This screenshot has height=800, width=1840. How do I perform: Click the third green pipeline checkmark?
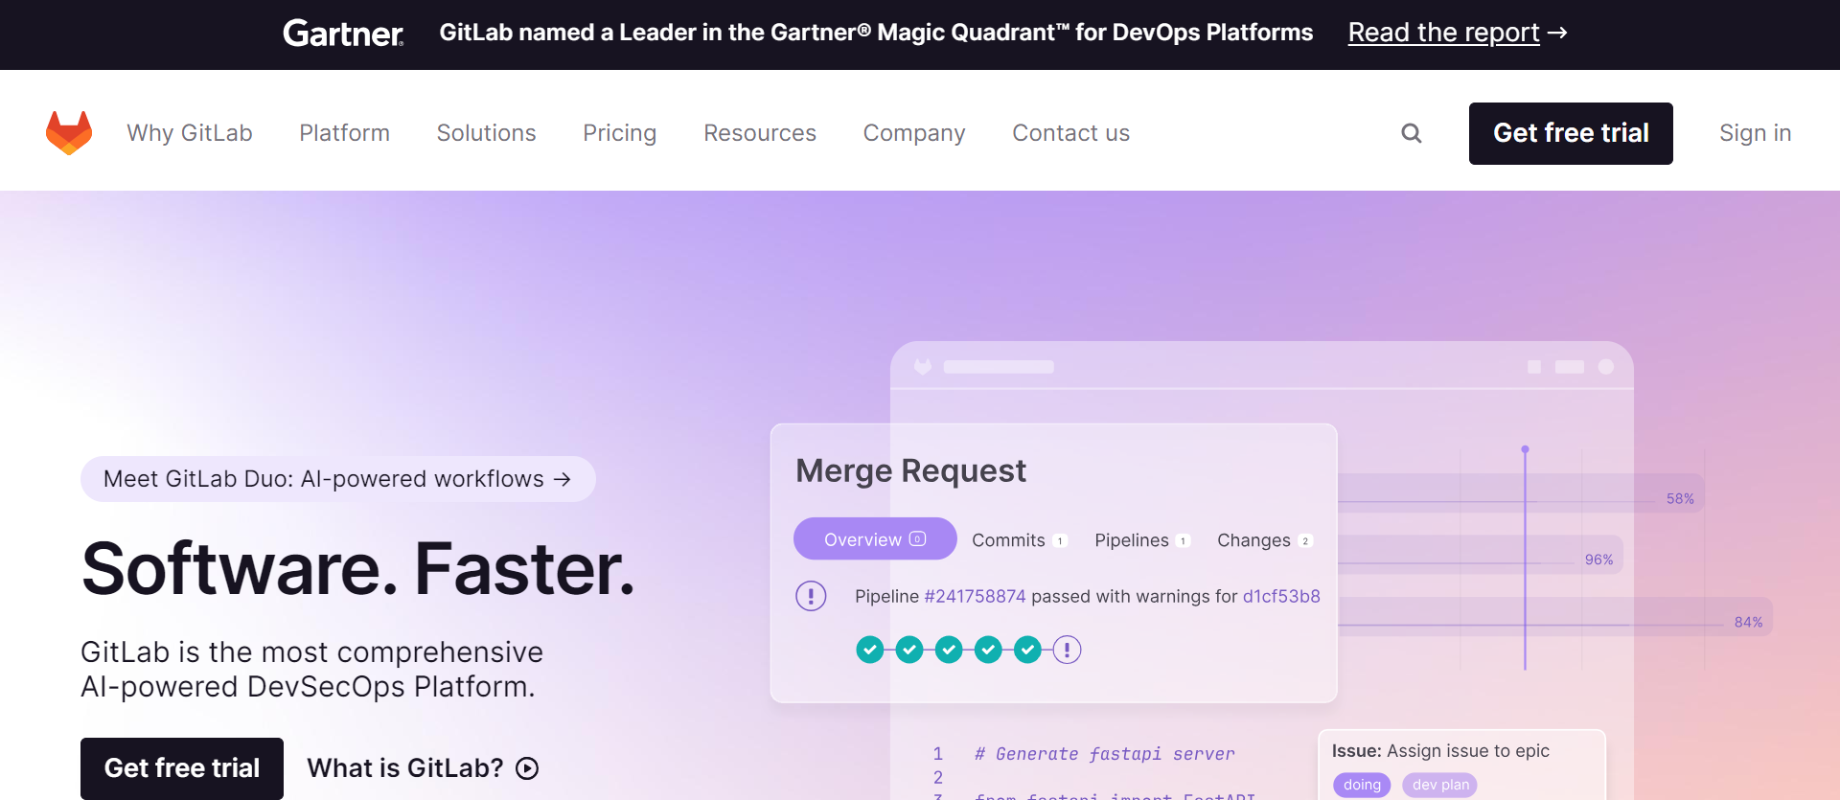949,650
